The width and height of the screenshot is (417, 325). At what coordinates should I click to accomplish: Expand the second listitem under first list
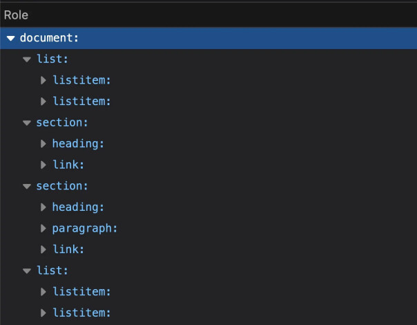point(43,101)
